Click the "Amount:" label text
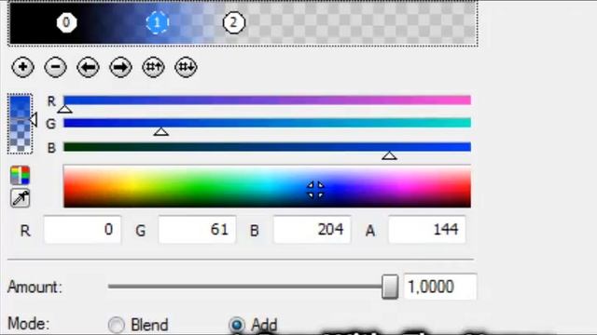This screenshot has height=335, width=597. pos(35,288)
